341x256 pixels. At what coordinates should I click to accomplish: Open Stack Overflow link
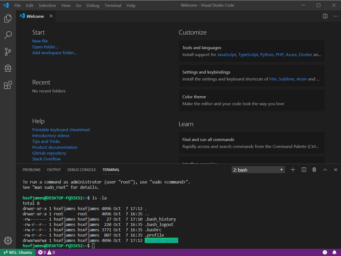(x=46, y=159)
